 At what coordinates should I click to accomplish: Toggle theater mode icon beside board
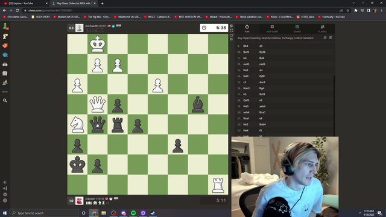pyautogui.click(x=231, y=35)
